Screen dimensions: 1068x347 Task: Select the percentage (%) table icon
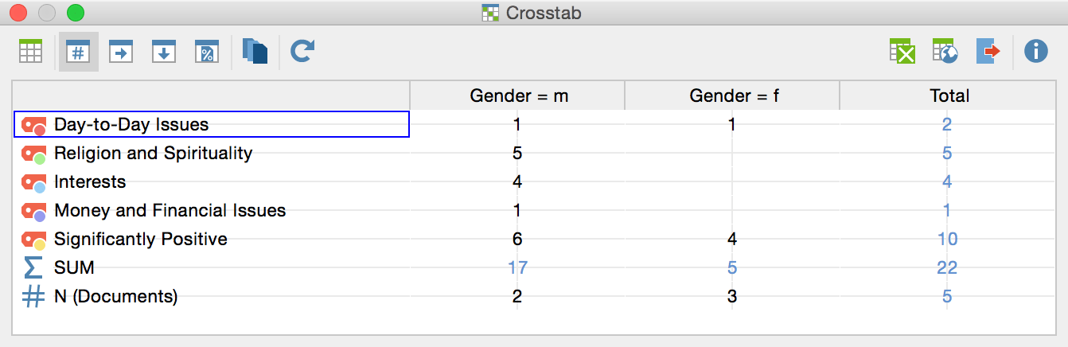click(207, 53)
